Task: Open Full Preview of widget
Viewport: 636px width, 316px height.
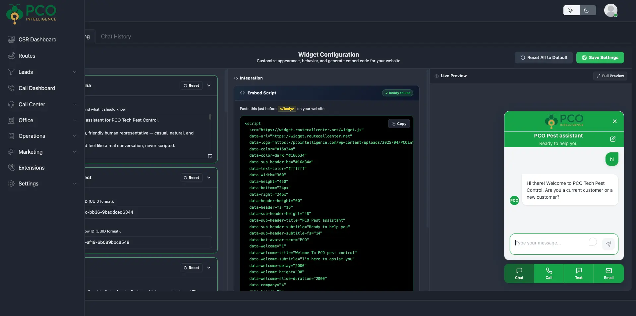Action: pos(610,76)
